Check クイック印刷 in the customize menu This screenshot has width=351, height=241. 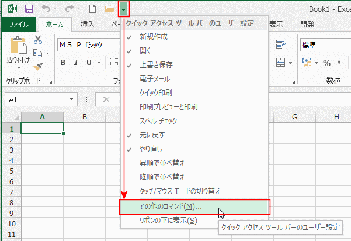coord(194,93)
